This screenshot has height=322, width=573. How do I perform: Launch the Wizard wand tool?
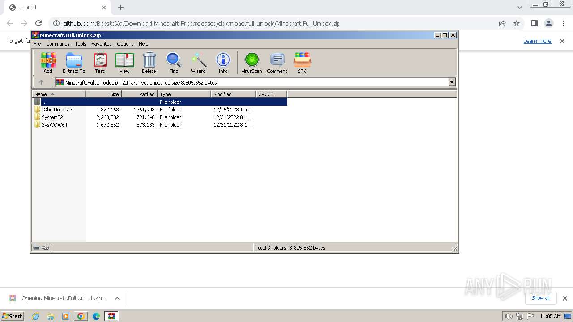click(198, 63)
